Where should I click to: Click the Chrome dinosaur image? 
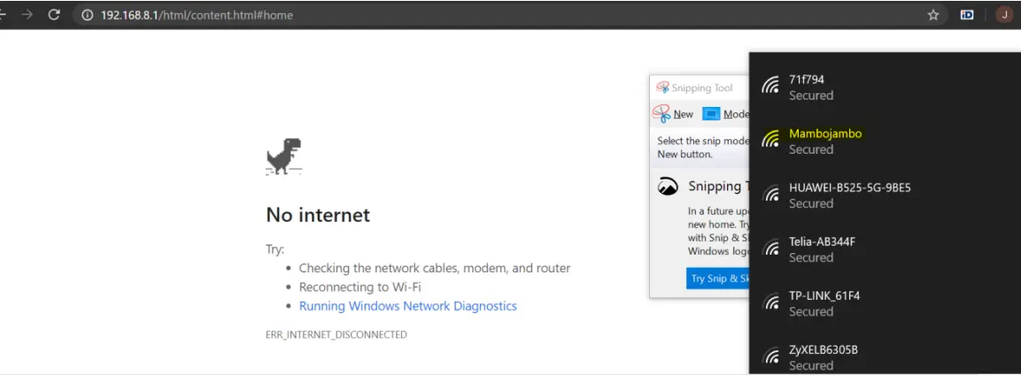284,157
